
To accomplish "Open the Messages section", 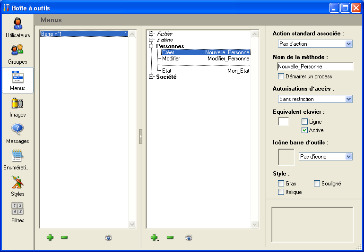I will 17,133.
